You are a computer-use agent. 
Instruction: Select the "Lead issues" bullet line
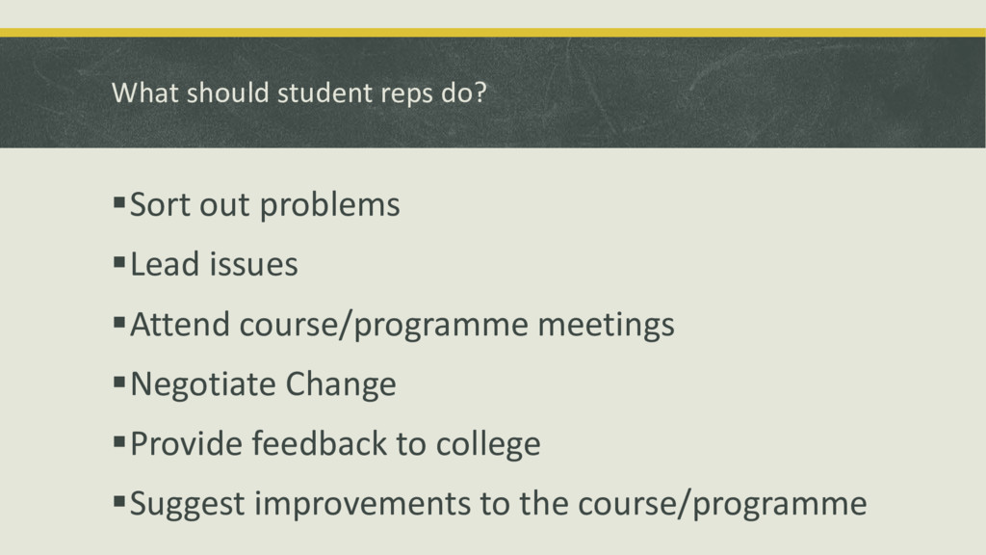tap(214, 265)
